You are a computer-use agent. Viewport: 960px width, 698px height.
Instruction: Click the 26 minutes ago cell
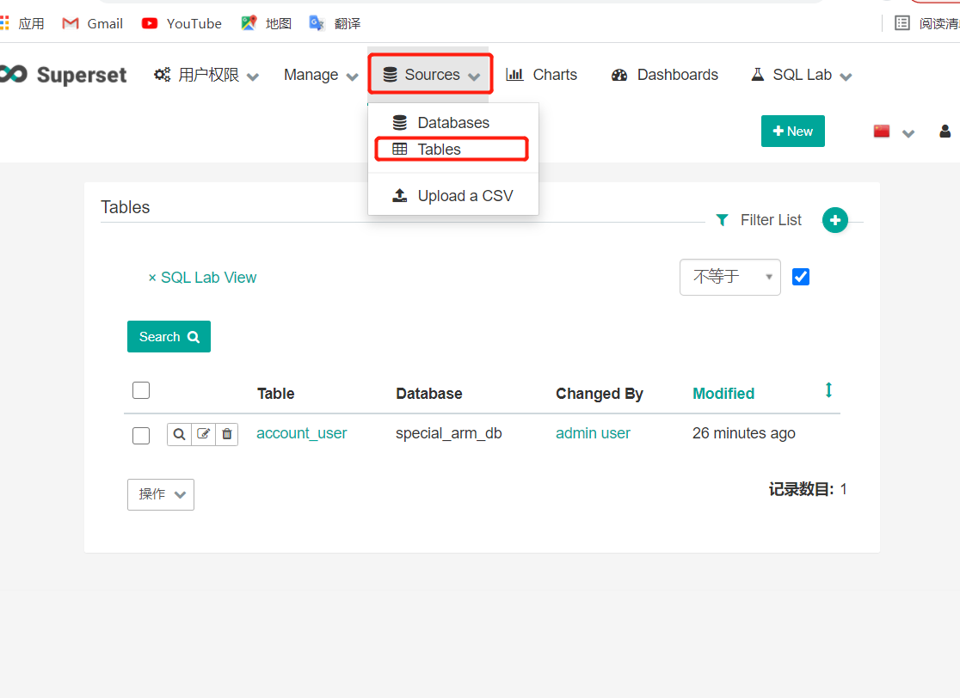coord(744,433)
